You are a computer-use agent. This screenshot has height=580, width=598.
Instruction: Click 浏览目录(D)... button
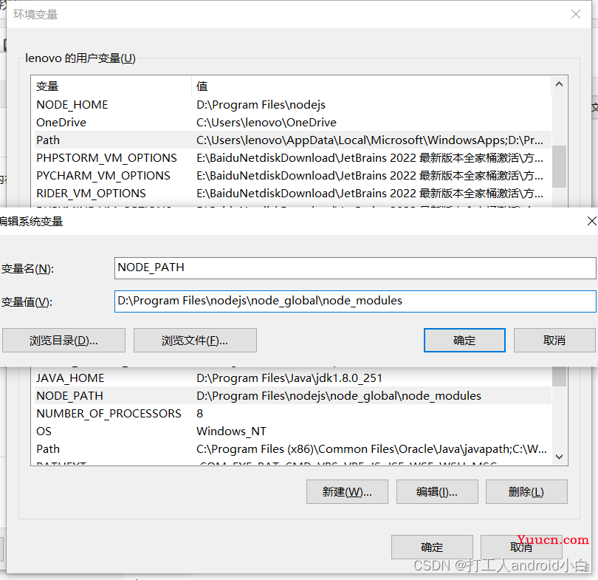tap(63, 340)
